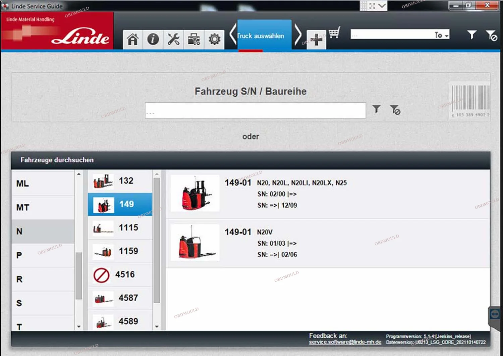Open the service.software@linde-mh.de feedback link
The height and width of the screenshot is (356, 503).
(x=345, y=342)
